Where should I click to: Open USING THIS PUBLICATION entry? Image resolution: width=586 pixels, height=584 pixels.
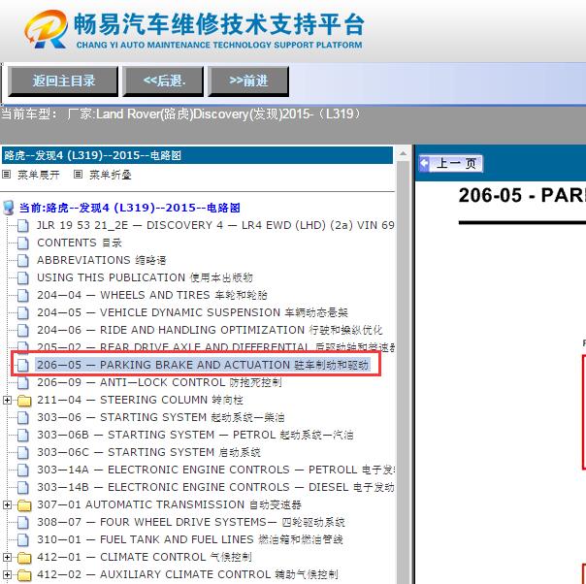(145, 277)
